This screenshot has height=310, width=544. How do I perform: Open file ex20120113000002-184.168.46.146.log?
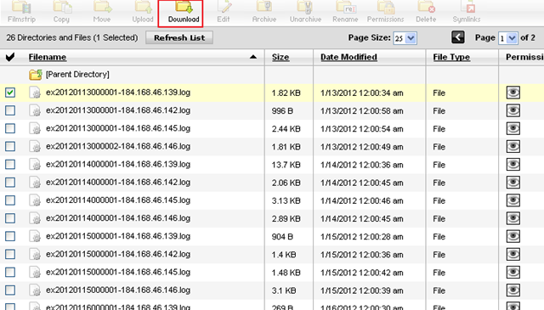[x=118, y=146]
